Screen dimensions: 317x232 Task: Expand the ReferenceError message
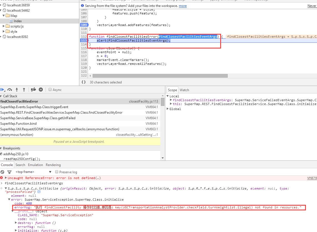6,178
